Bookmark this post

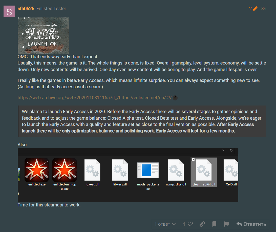tap(214, 224)
